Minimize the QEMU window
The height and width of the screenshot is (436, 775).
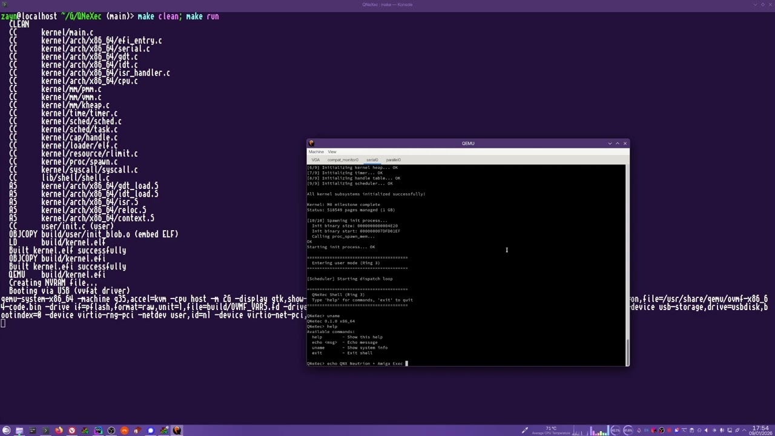[x=610, y=144]
